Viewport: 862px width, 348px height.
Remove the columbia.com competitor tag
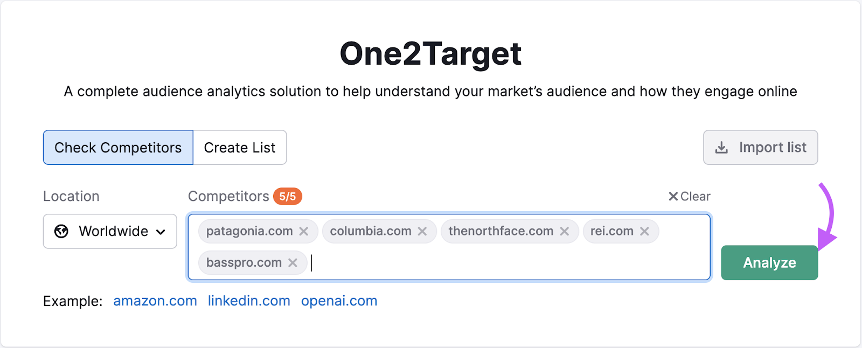pos(422,231)
